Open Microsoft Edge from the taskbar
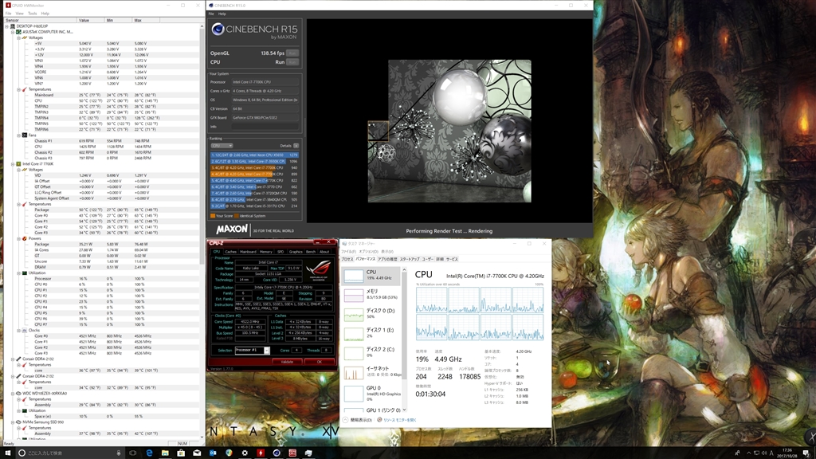Screen dimensions: 816x459 click(149, 453)
